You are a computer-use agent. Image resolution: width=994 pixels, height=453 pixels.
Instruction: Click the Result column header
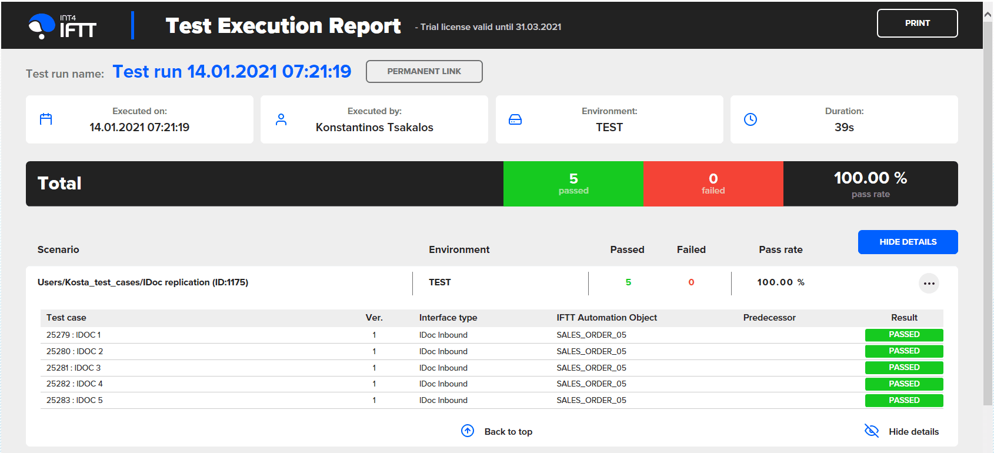tap(904, 318)
